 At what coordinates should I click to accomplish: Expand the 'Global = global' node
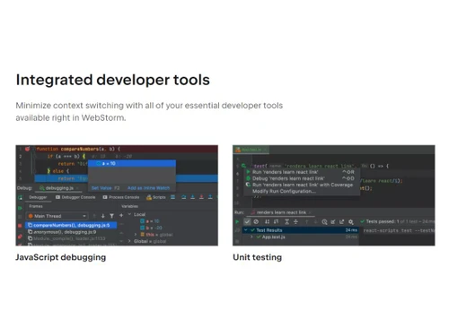point(129,241)
